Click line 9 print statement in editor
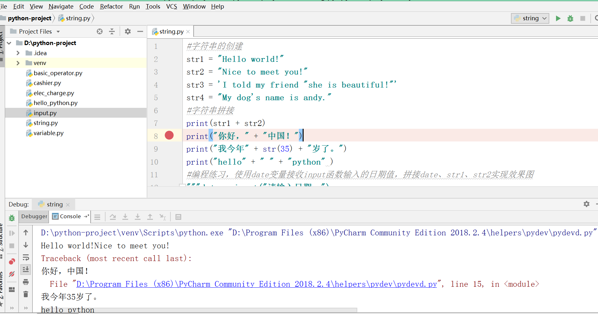This screenshot has width=598, height=314. 266,149
